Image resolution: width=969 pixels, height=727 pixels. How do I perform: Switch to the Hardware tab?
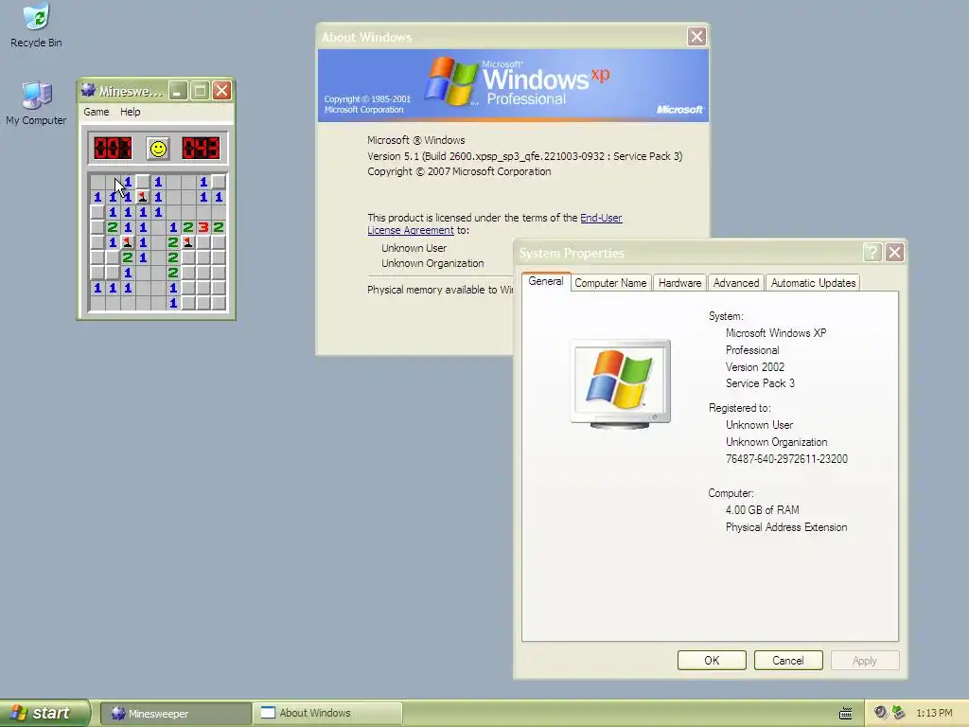coord(679,283)
